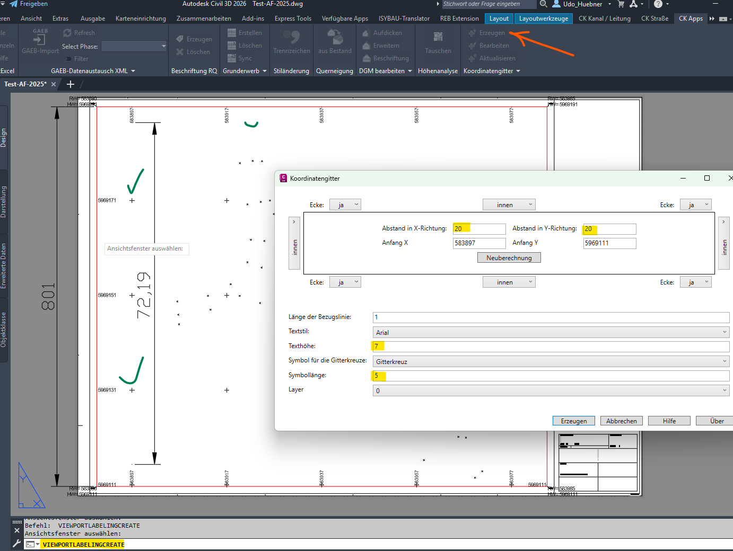The height and width of the screenshot is (551, 733).
Task: Click the Tauschen icon in Höhenanalyse
Action: coord(438,37)
